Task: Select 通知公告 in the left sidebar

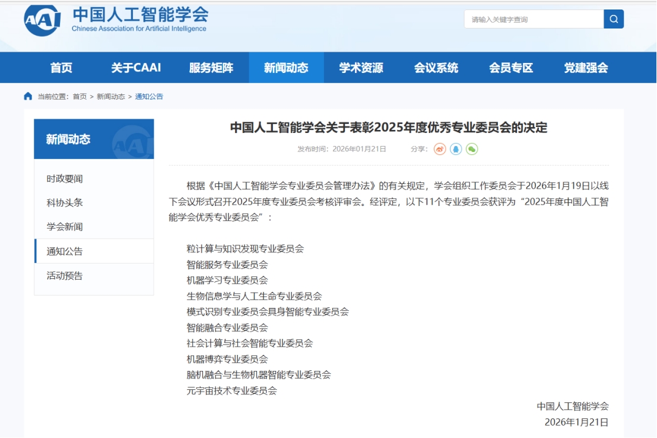Action: (x=65, y=251)
